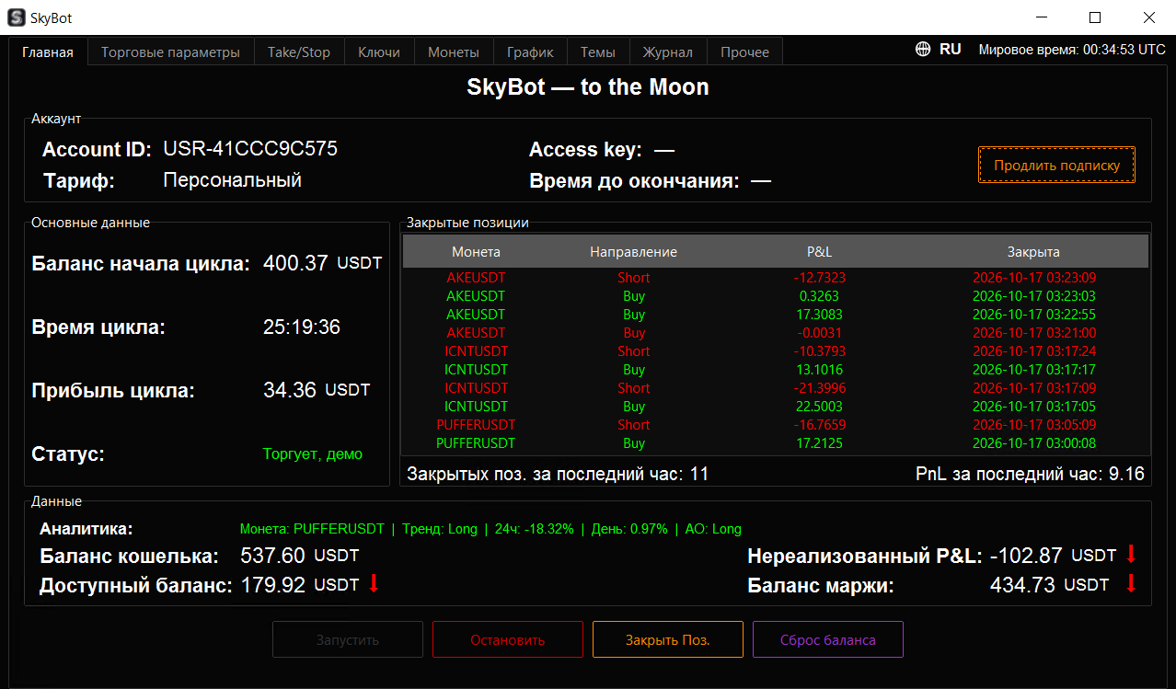Select the PUFFERUSDT Short row

coord(776,425)
